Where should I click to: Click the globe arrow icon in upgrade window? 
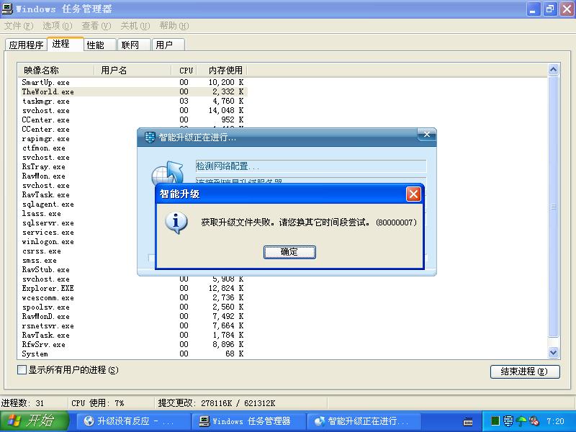click(x=168, y=173)
